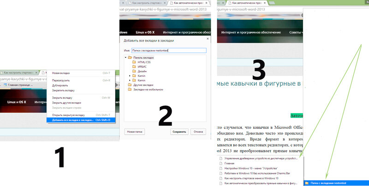Close Как настроить стартово tab in dialog screenshot
Image resolution: width=369 pixels, height=186 pixels.
(165, 3)
